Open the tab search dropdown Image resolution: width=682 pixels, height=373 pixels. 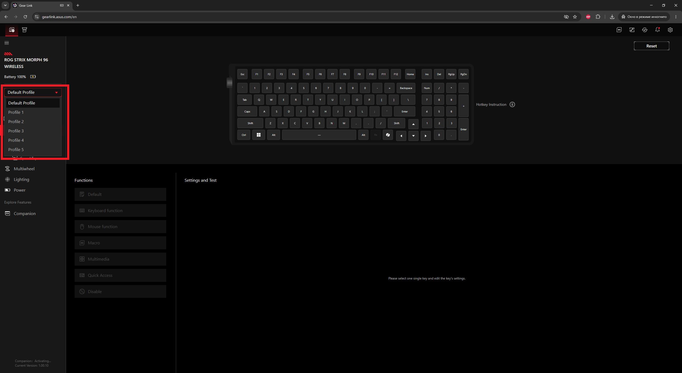(5, 5)
